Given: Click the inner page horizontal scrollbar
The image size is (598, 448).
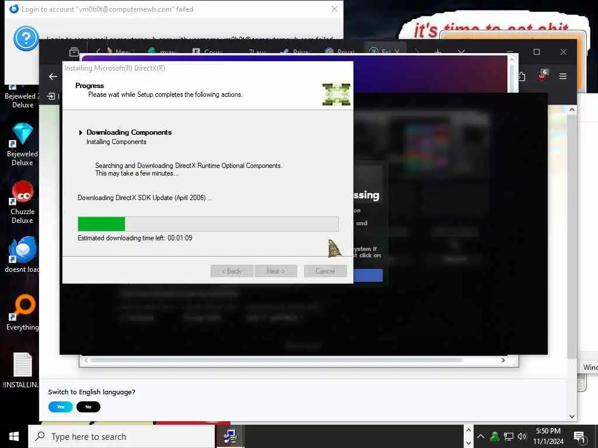Looking at the screenshot, I should [276, 360].
